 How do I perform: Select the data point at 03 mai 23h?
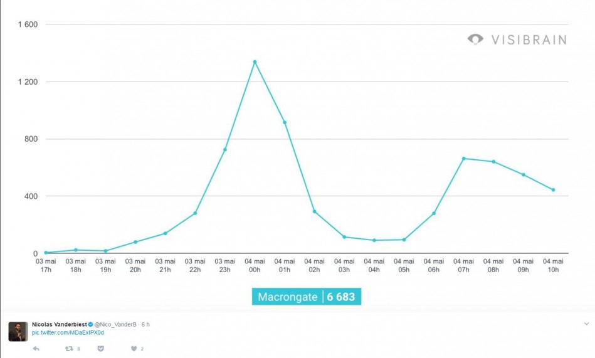click(x=225, y=150)
